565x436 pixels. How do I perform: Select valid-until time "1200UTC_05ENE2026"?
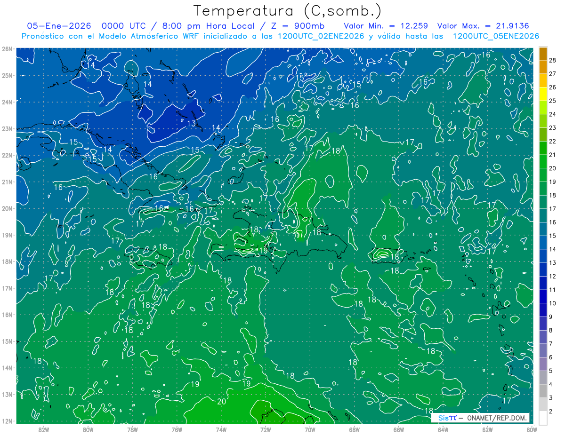click(496, 36)
